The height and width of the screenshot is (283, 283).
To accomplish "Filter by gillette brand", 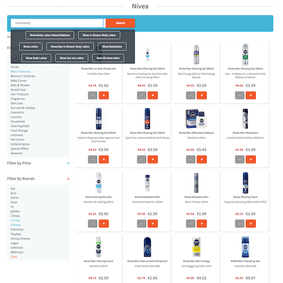I will (x=15, y=211).
